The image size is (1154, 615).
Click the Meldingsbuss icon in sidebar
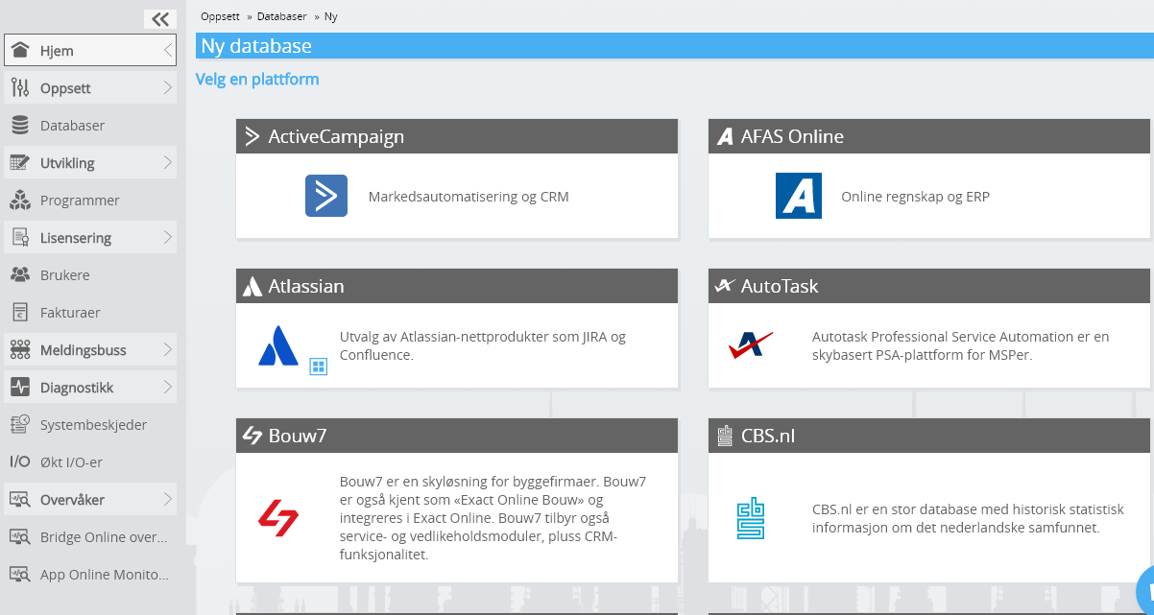click(x=20, y=350)
